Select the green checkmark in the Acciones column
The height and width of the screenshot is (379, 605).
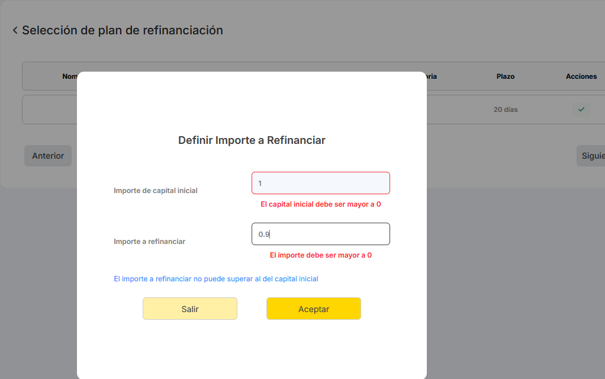click(581, 110)
